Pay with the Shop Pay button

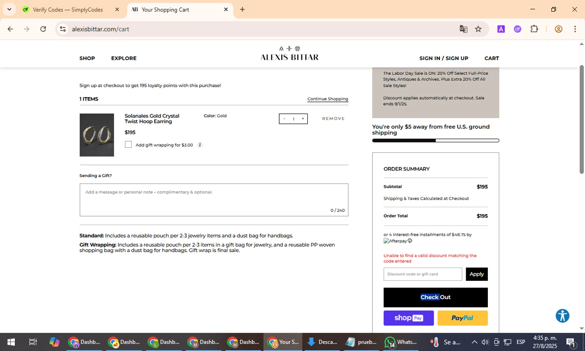coord(409,318)
